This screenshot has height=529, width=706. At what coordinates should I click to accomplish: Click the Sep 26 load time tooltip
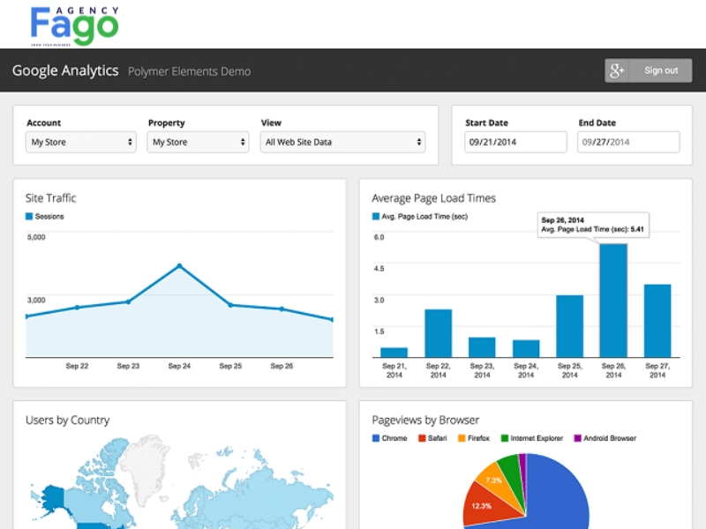pyautogui.click(x=593, y=225)
